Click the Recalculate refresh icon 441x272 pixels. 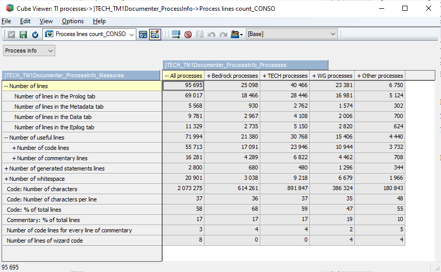(35, 35)
